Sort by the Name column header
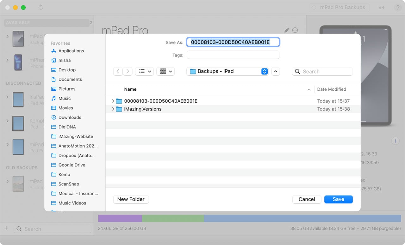The width and height of the screenshot is (405, 245). (x=130, y=89)
